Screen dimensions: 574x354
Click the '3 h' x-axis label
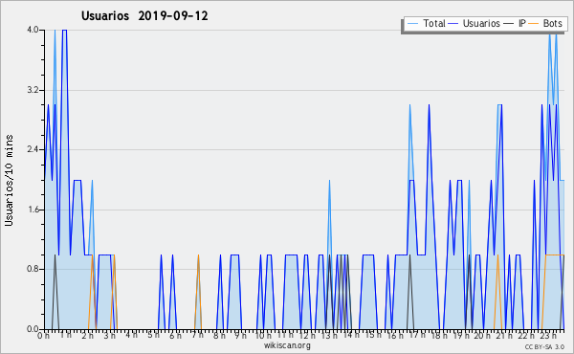[x=109, y=336]
